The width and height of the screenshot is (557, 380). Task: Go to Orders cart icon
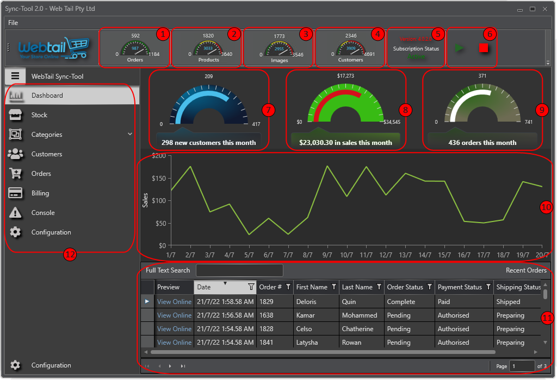point(15,174)
